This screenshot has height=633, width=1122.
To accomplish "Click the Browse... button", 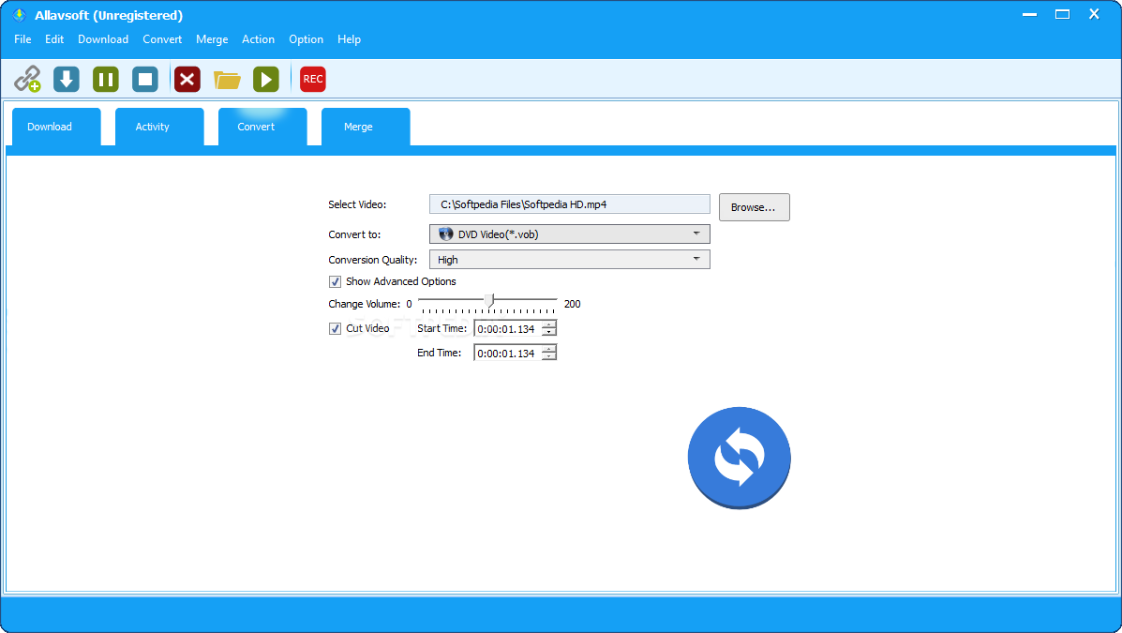I will 755,207.
